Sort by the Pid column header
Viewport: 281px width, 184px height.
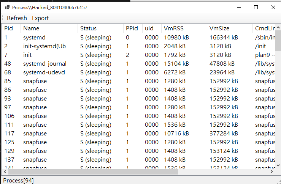click(9, 28)
